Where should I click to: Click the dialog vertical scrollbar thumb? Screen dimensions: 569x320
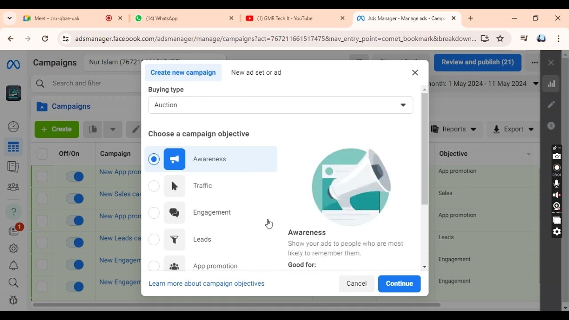click(425, 149)
